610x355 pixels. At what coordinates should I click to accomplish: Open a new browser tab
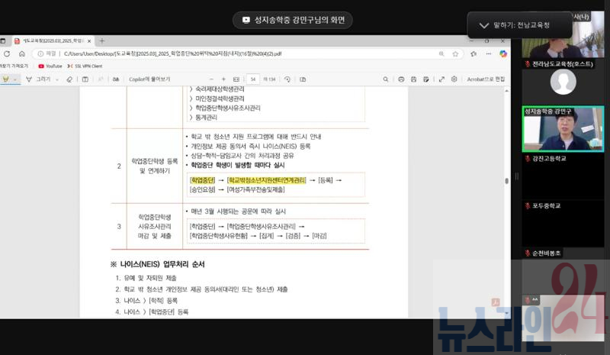coord(102,40)
